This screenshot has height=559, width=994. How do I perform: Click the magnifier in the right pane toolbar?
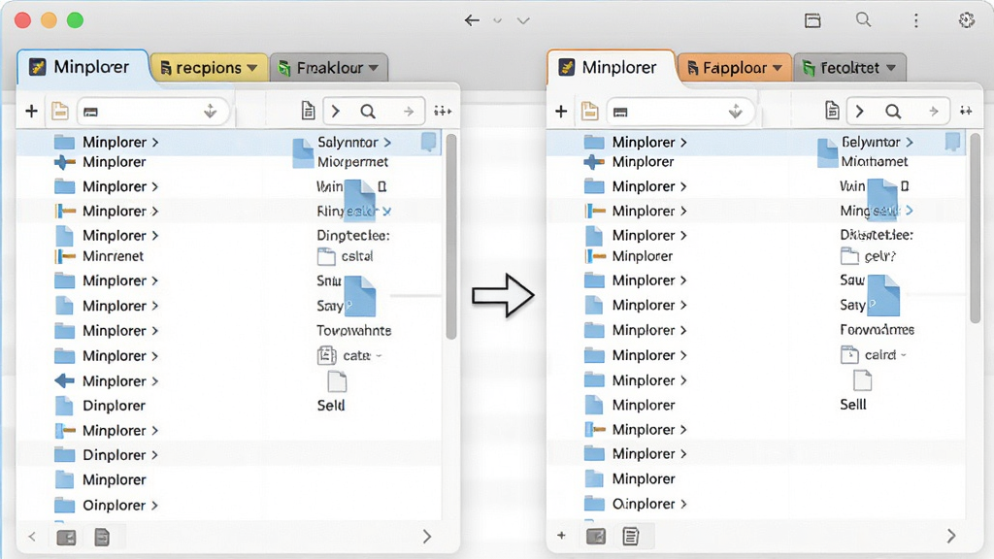coord(893,112)
